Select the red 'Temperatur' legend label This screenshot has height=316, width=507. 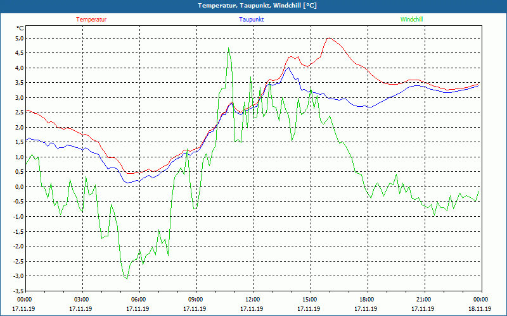tap(91, 20)
